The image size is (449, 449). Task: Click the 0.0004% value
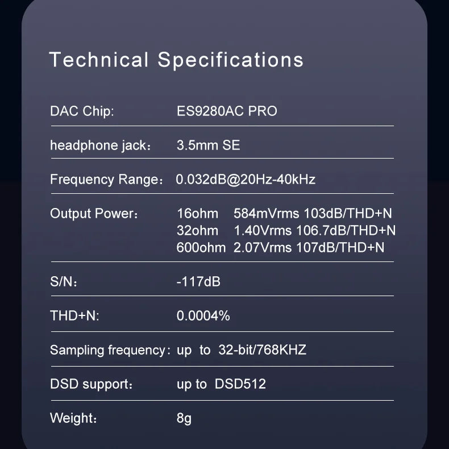(203, 316)
